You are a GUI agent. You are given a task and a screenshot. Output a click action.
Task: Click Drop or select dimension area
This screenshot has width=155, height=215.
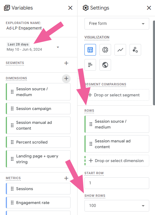pyautogui.click(x=117, y=161)
